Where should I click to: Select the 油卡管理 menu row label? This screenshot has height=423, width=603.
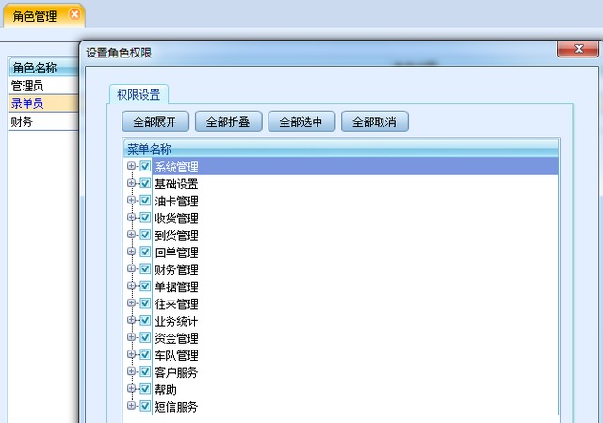pyautogui.click(x=176, y=201)
